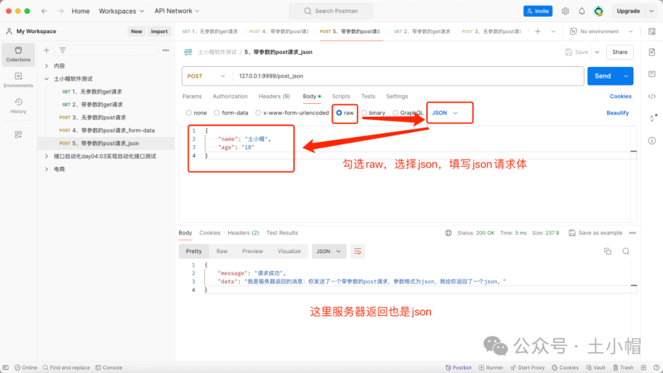Click the Search Postman field
The width and height of the screenshot is (663, 373).
click(331, 11)
